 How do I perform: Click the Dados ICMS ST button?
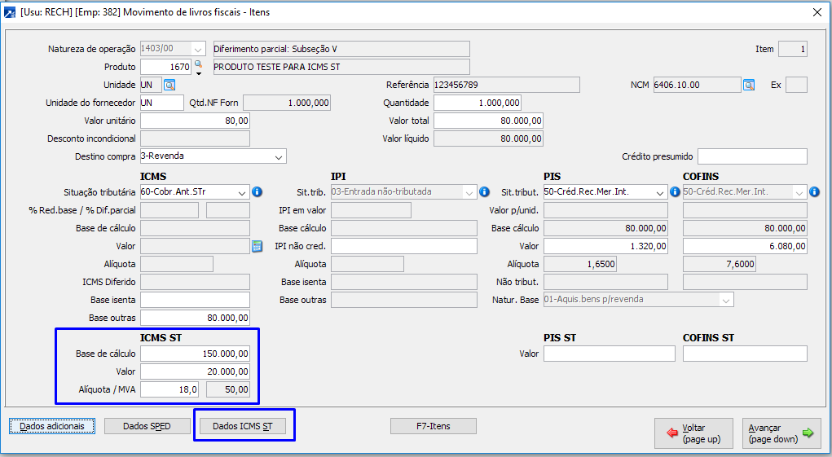(243, 426)
